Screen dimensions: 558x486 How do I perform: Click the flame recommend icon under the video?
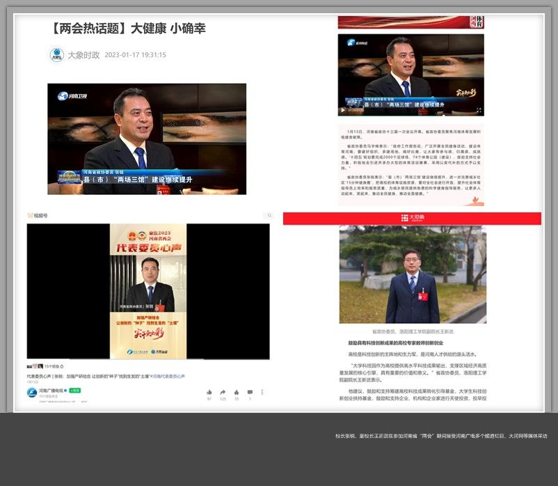pos(237,392)
